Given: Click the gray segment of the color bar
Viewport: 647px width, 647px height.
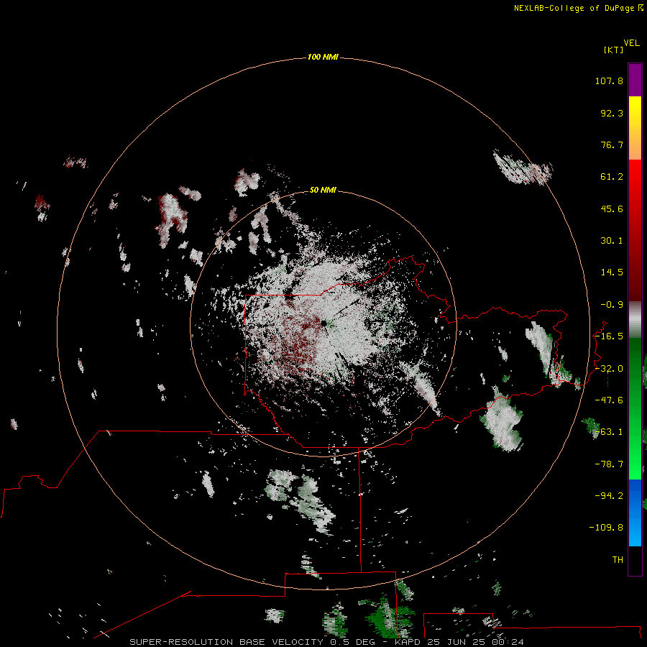Looking at the screenshot, I should [x=635, y=320].
